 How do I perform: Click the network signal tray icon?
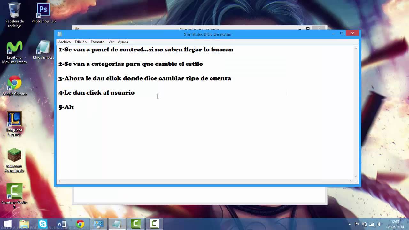click(372, 224)
